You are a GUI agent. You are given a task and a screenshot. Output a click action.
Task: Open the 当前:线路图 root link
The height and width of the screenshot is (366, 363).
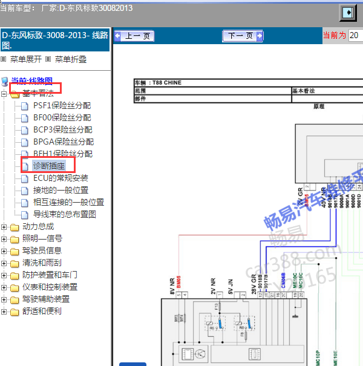[x=31, y=81]
